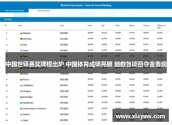The width and height of the screenshot is (172, 125).
Task: Sort by the 5 Hoops column header
Action: tap(146, 26)
